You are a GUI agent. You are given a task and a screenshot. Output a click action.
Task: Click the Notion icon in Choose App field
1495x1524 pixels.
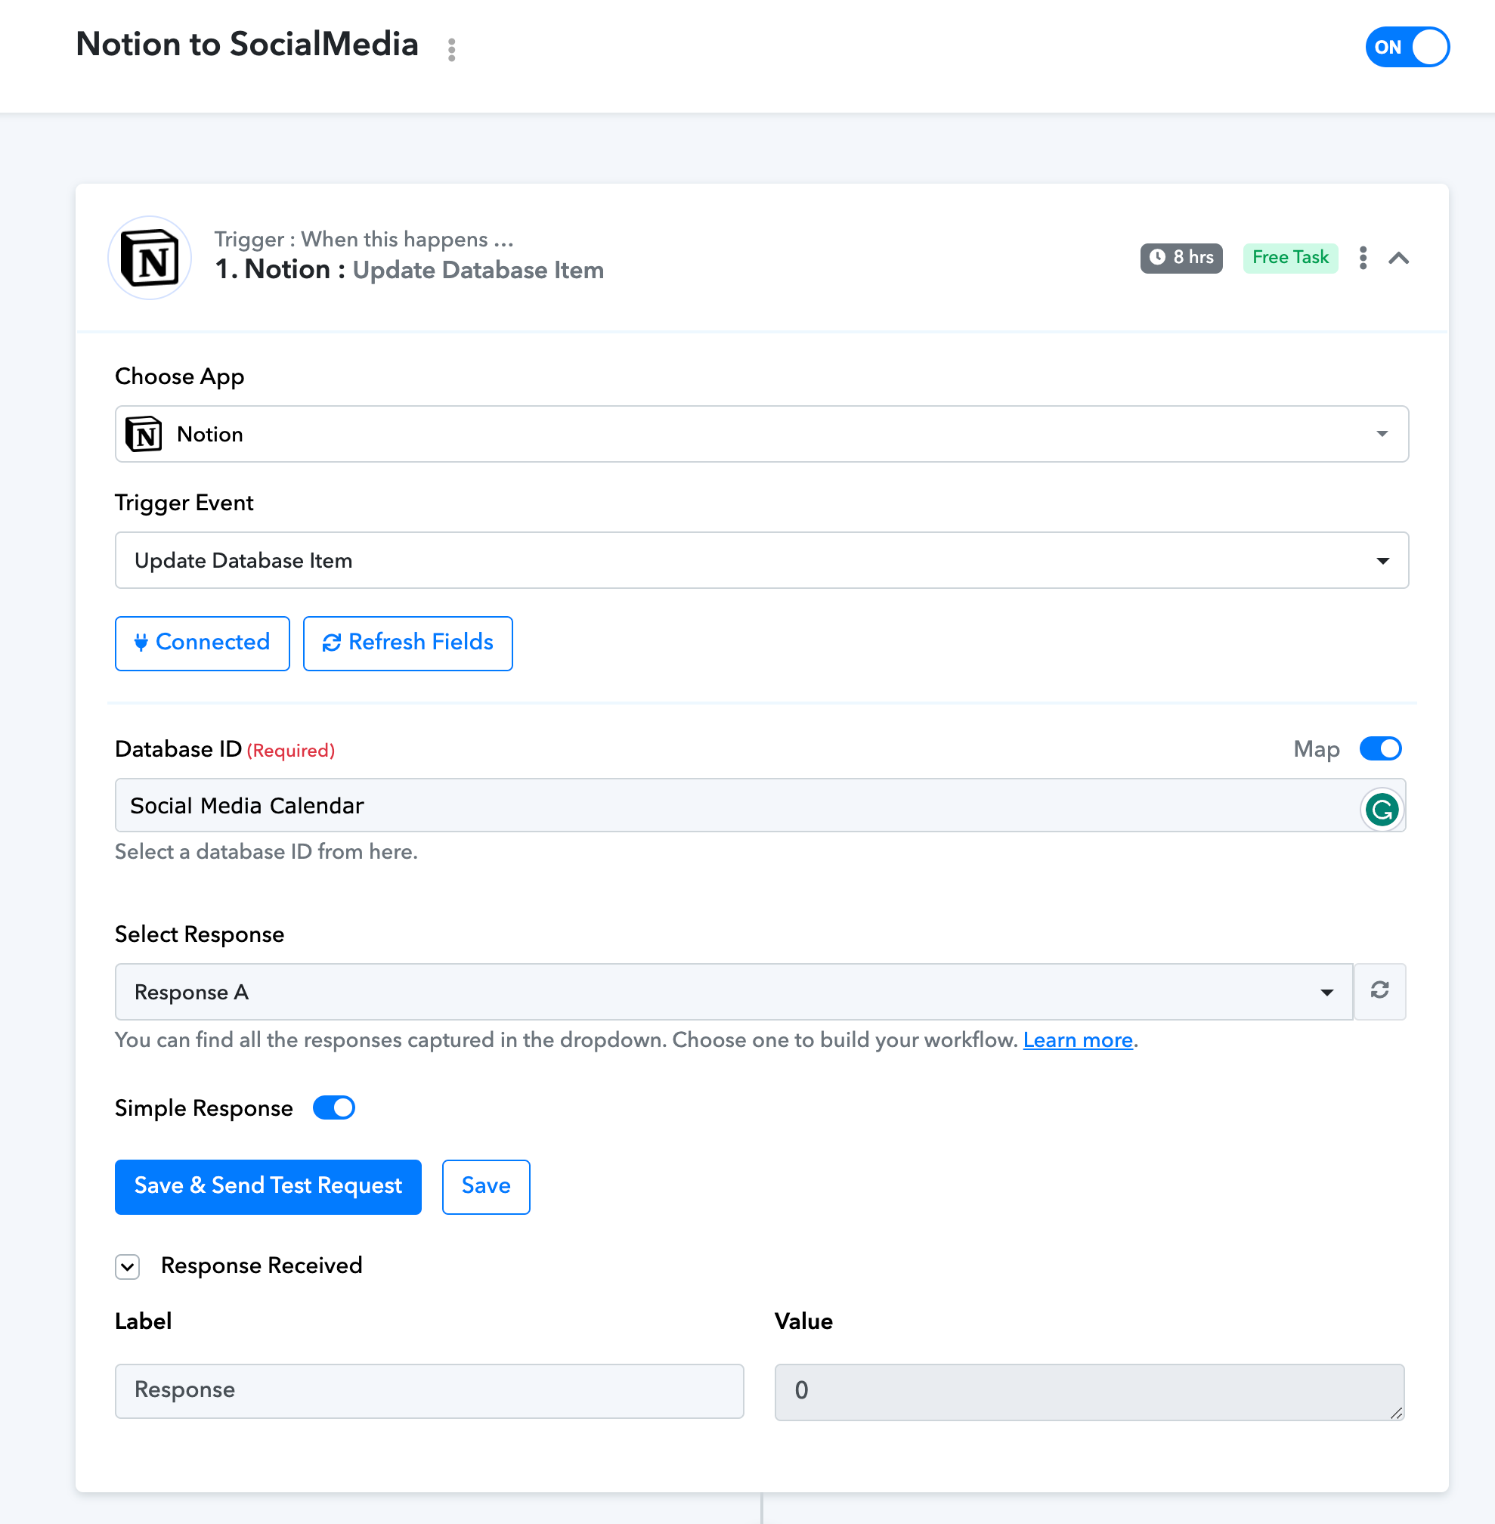tap(144, 434)
